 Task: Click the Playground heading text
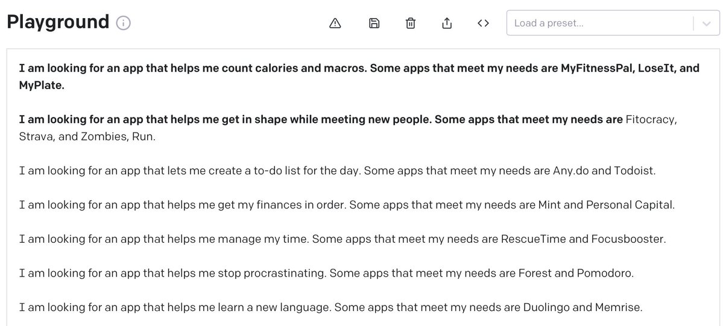(x=58, y=22)
